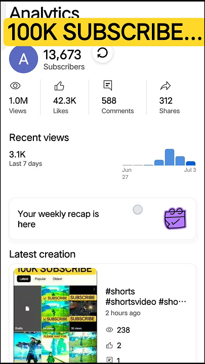The height and width of the screenshot is (364, 205).
Task: Open the Latest creation video thumbnail
Action: [x=56, y=315]
